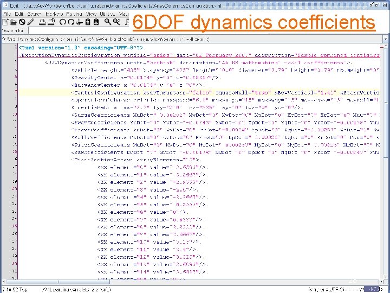The height and width of the screenshot is (293, 390).
Task: Click the Find Next magnifier icon
Action: 116,22
